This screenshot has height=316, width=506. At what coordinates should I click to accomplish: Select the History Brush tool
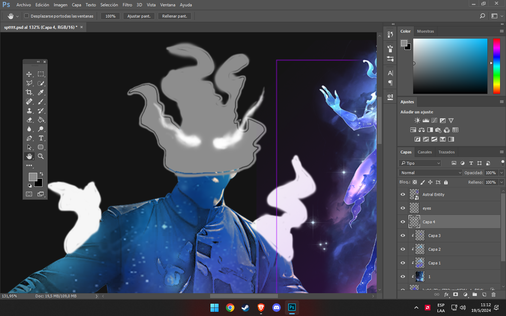41,111
